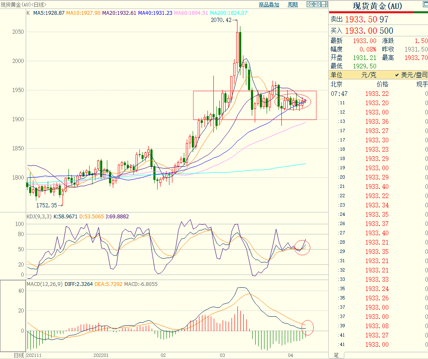Select the :13 tick row 1933.36
Image resolution: width=428 pixels, height=359 pixels.
click(x=378, y=122)
